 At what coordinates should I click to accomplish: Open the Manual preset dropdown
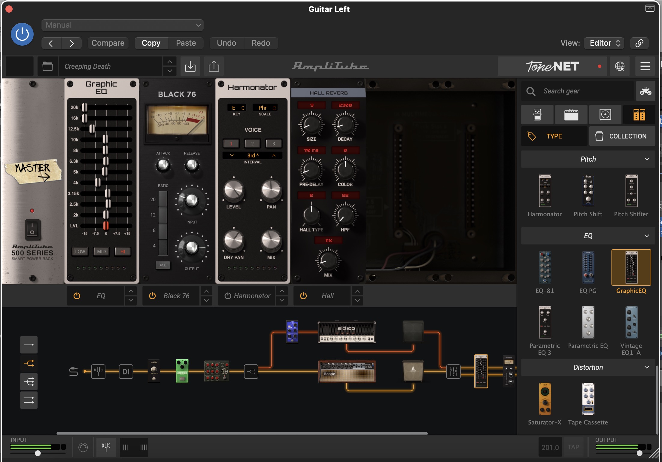point(123,25)
